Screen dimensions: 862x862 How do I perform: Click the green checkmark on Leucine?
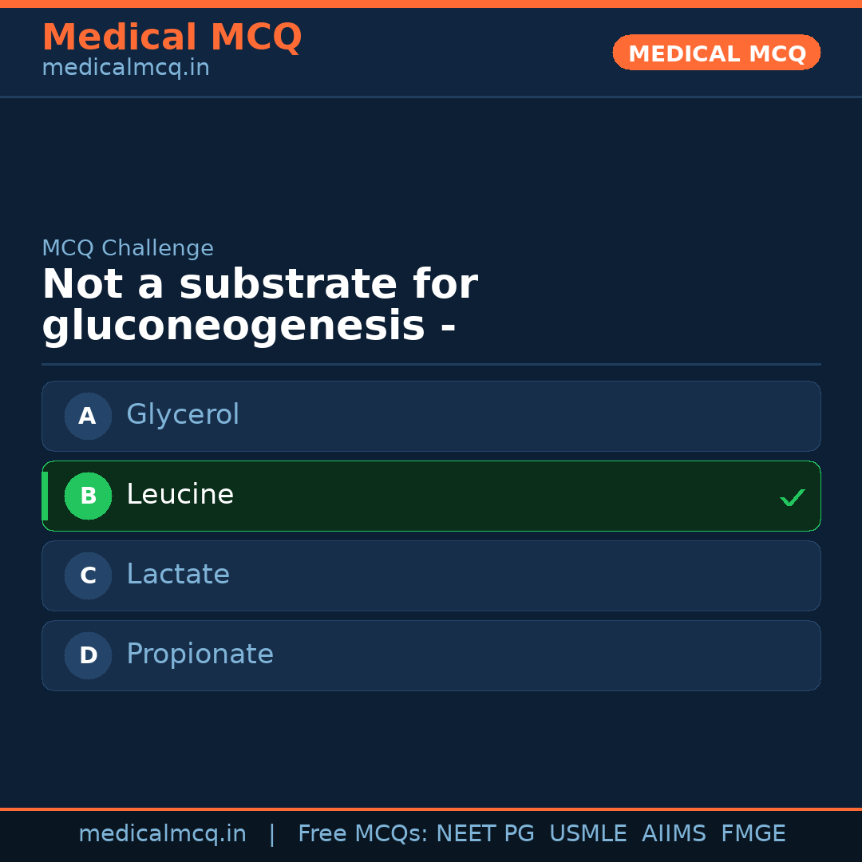(x=792, y=496)
